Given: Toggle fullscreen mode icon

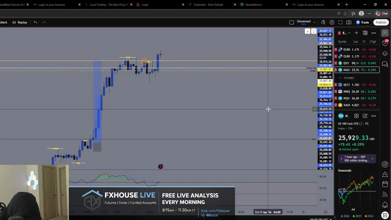Looking at the screenshot, I should (340, 22).
